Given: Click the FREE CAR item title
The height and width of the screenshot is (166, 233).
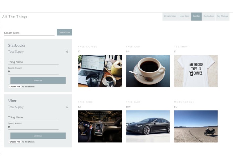Looking at the screenshot, I should click(x=133, y=102).
